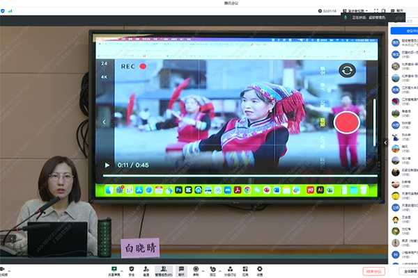Open the Manage Members panel icon
418x278 pixels.
[162, 268]
